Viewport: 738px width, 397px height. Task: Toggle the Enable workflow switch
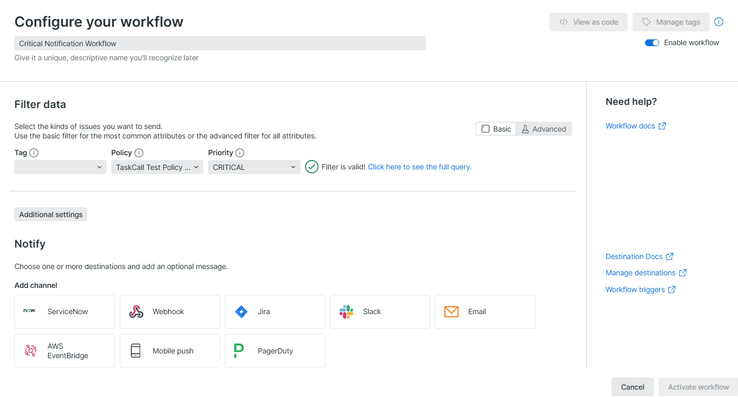coord(652,42)
